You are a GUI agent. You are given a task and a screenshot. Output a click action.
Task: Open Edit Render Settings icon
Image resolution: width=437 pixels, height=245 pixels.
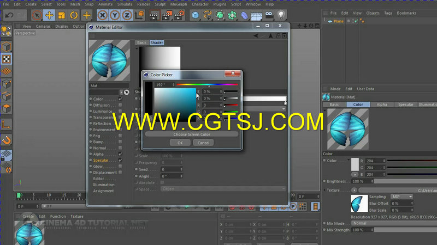[179, 15]
